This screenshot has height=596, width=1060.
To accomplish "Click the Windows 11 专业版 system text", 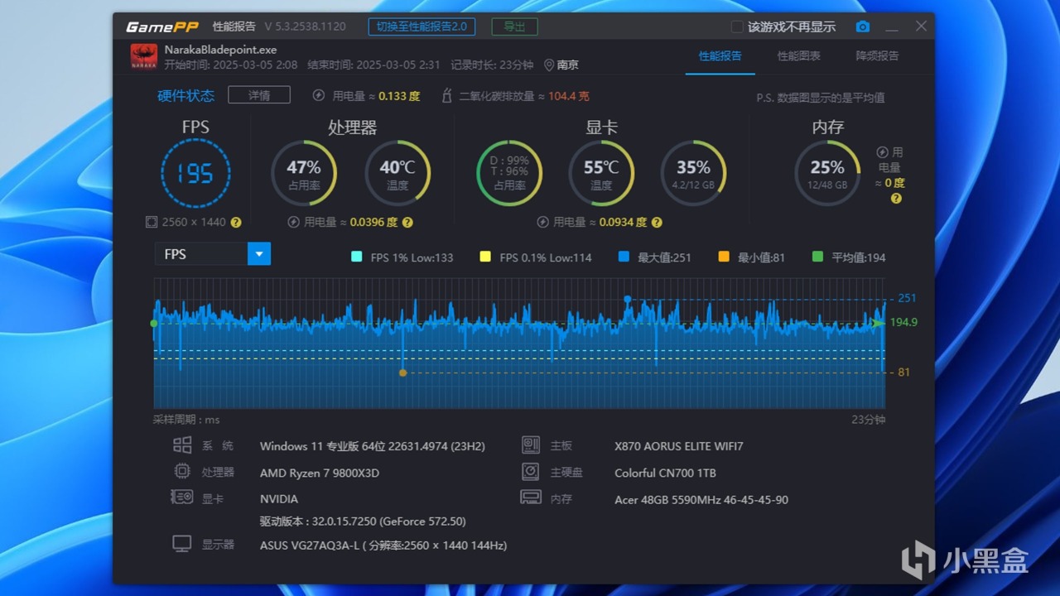I will point(373,446).
